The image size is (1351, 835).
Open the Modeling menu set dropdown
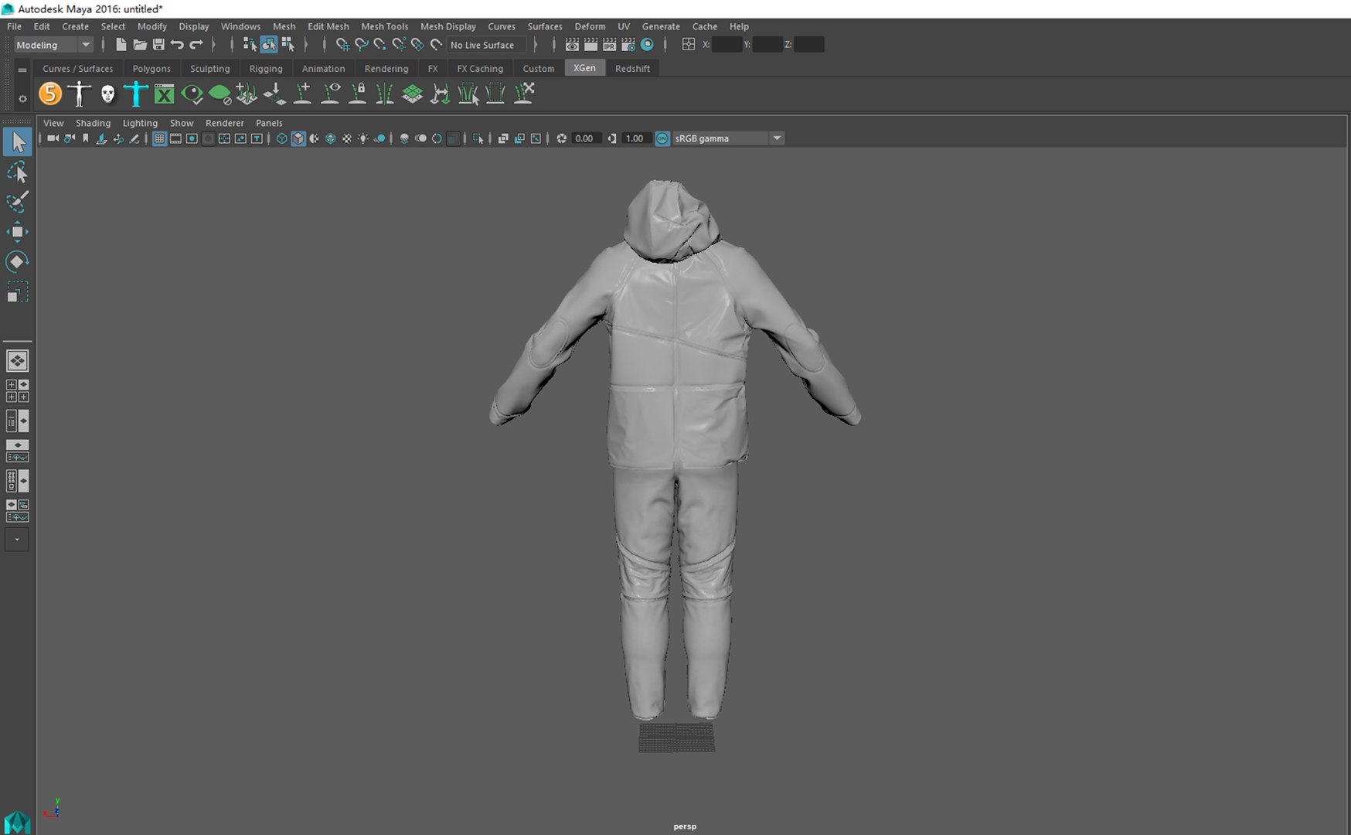point(53,45)
